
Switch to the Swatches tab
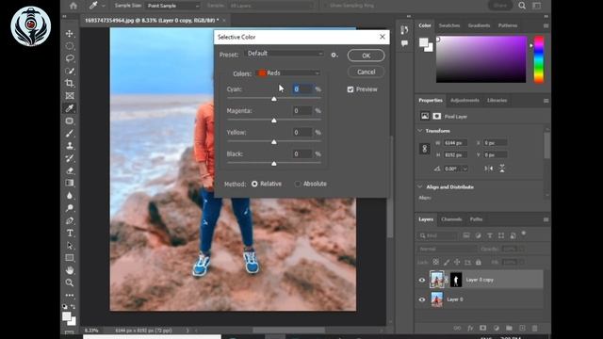click(x=449, y=25)
